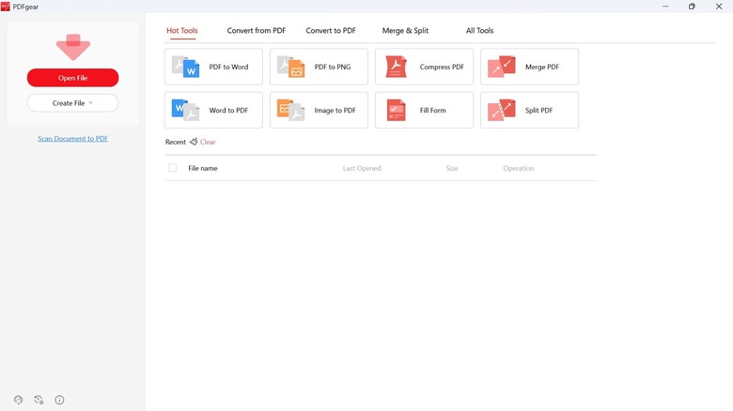Open the support headset icon at bottom left
The image size is (733, 411).
coord(18,400)
